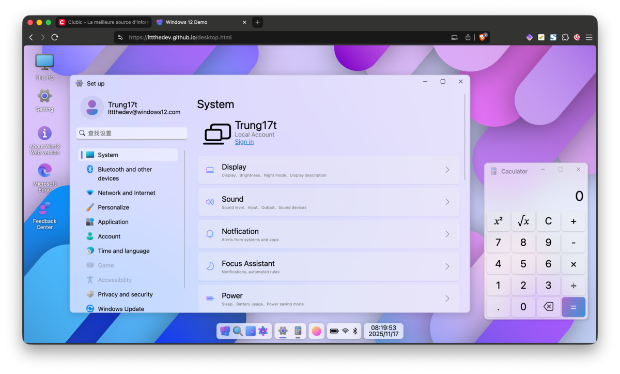The width and height of the screenshot is (620, 374).
Task: Click the gradient orb in the taskbar
Action: 316,331
